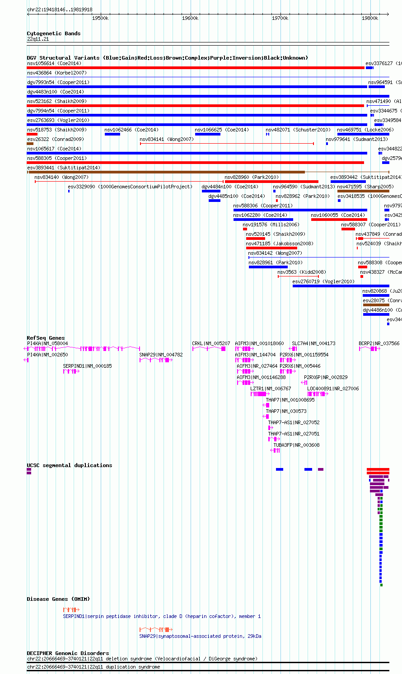Select the nsv1066625 (Coe2014) blue bar

coord(208,134)
